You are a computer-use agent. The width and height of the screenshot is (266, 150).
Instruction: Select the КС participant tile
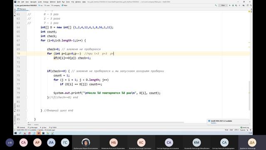[x=141, y=142]
